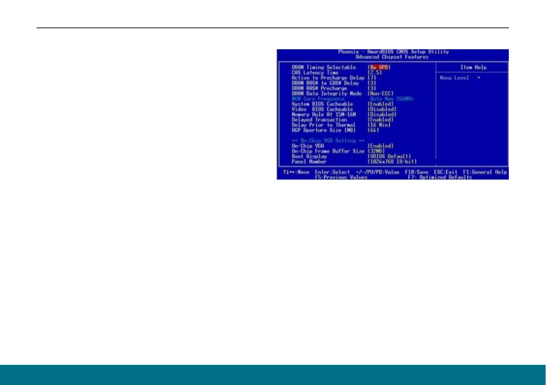The width and height of the screenshot is (546, 385).
Task: Select Delay Prior to Thermal label
Action: pos(324,125)
